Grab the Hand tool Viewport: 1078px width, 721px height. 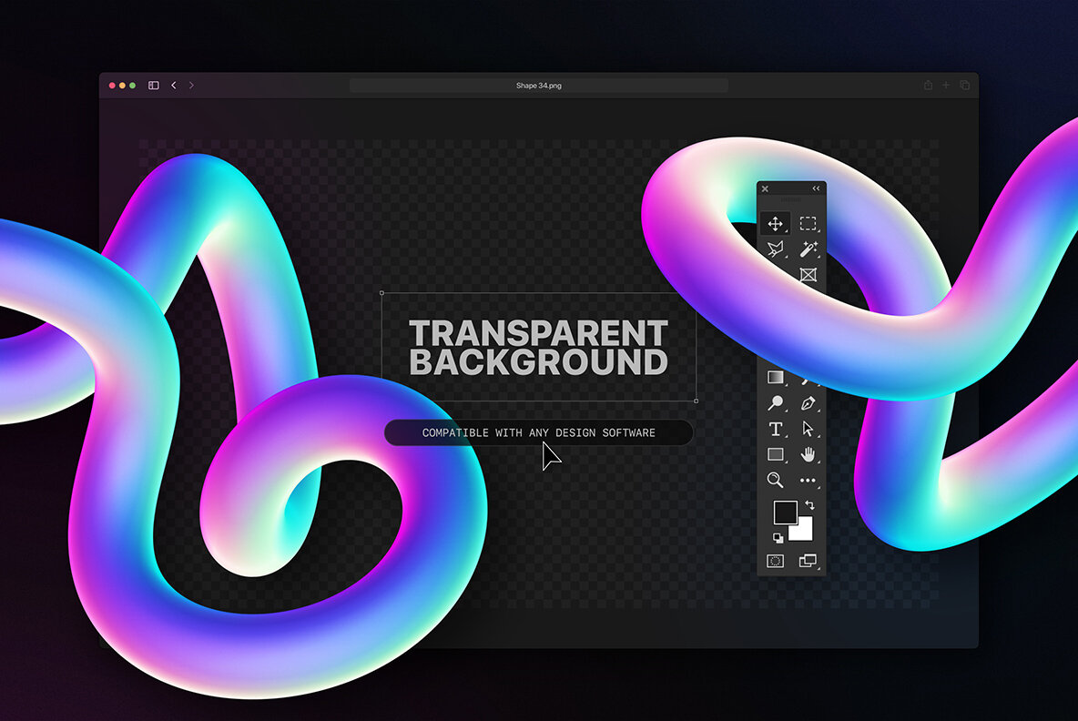[x=807, y=453]
